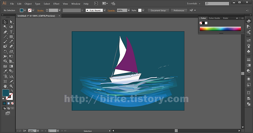Select the Column Graph tool
Screen dimensions: 253x133
pyautogui.click(x=11, y=76)
